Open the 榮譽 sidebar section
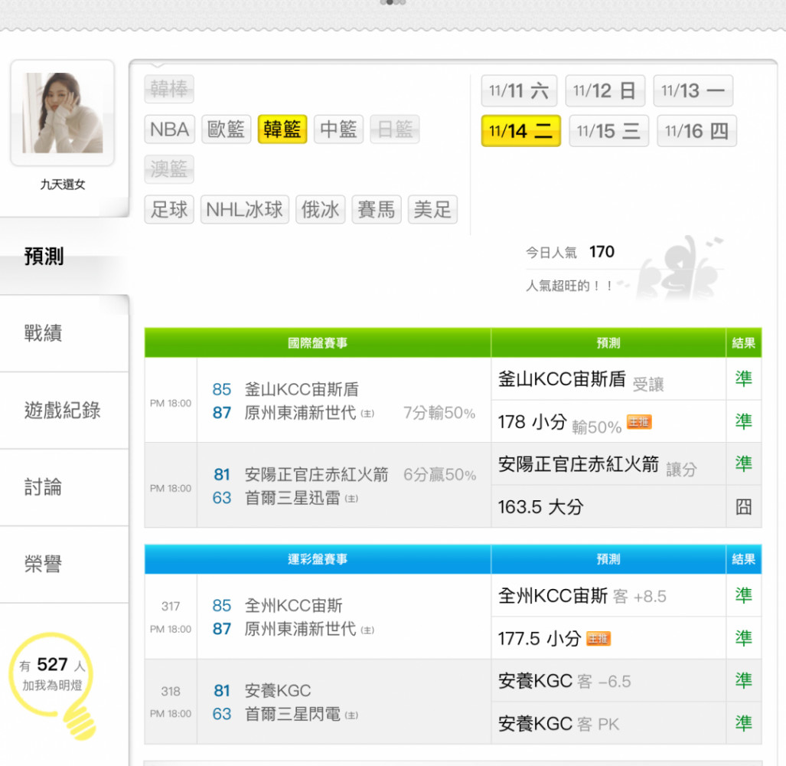Image resolution: width=786 pixels, height=766 pixels. click(x=44, y=565)
